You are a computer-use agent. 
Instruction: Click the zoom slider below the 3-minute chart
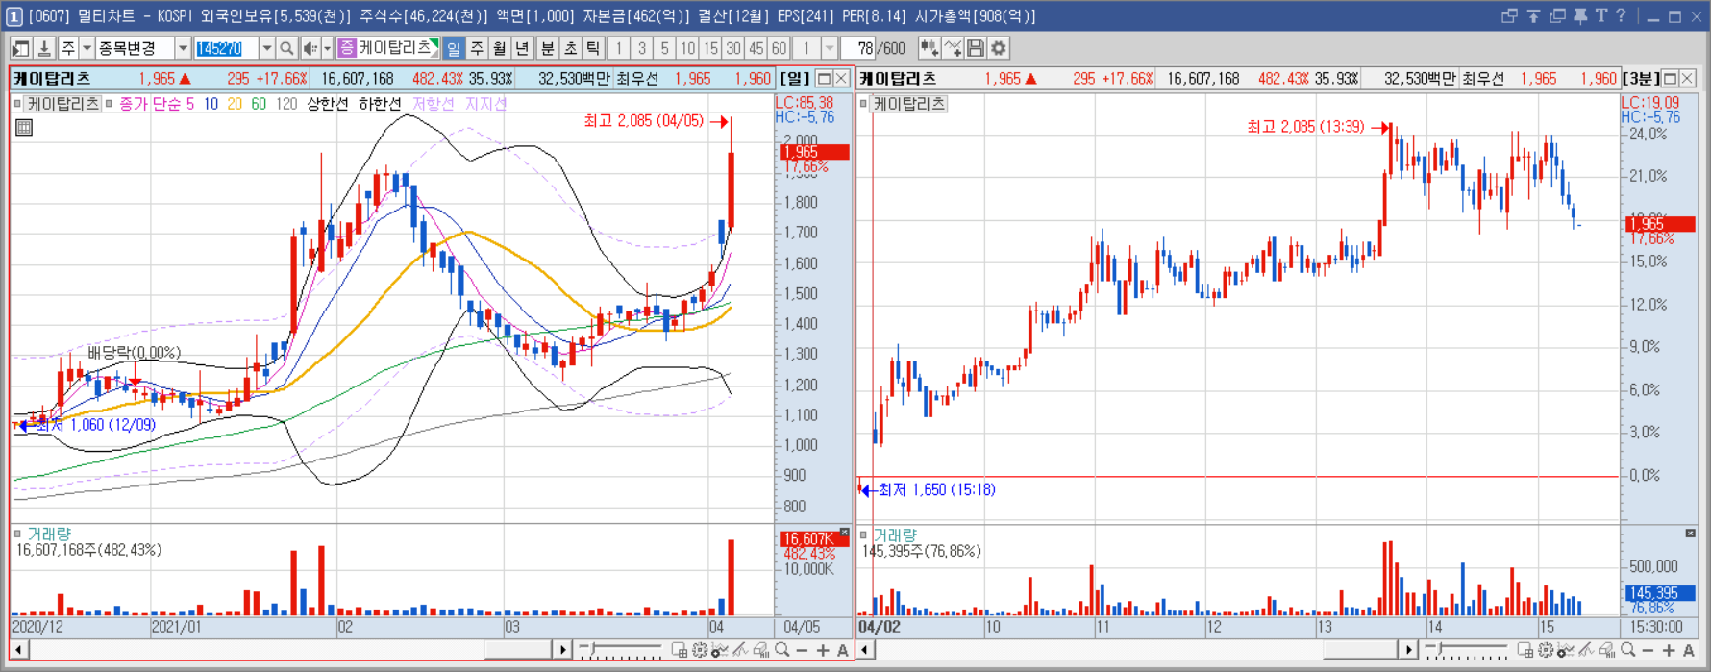coord(1466,651)
